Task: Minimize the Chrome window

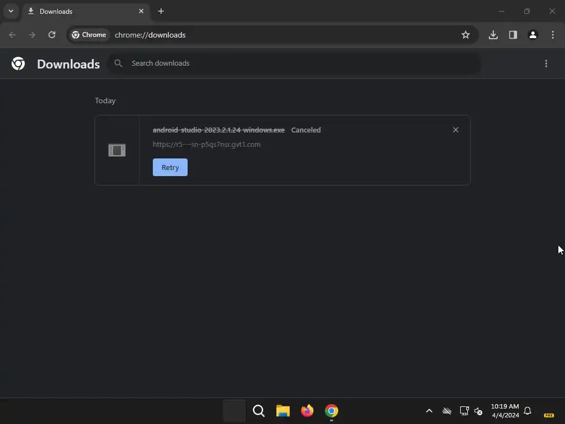Action: [x=501, y=11]
